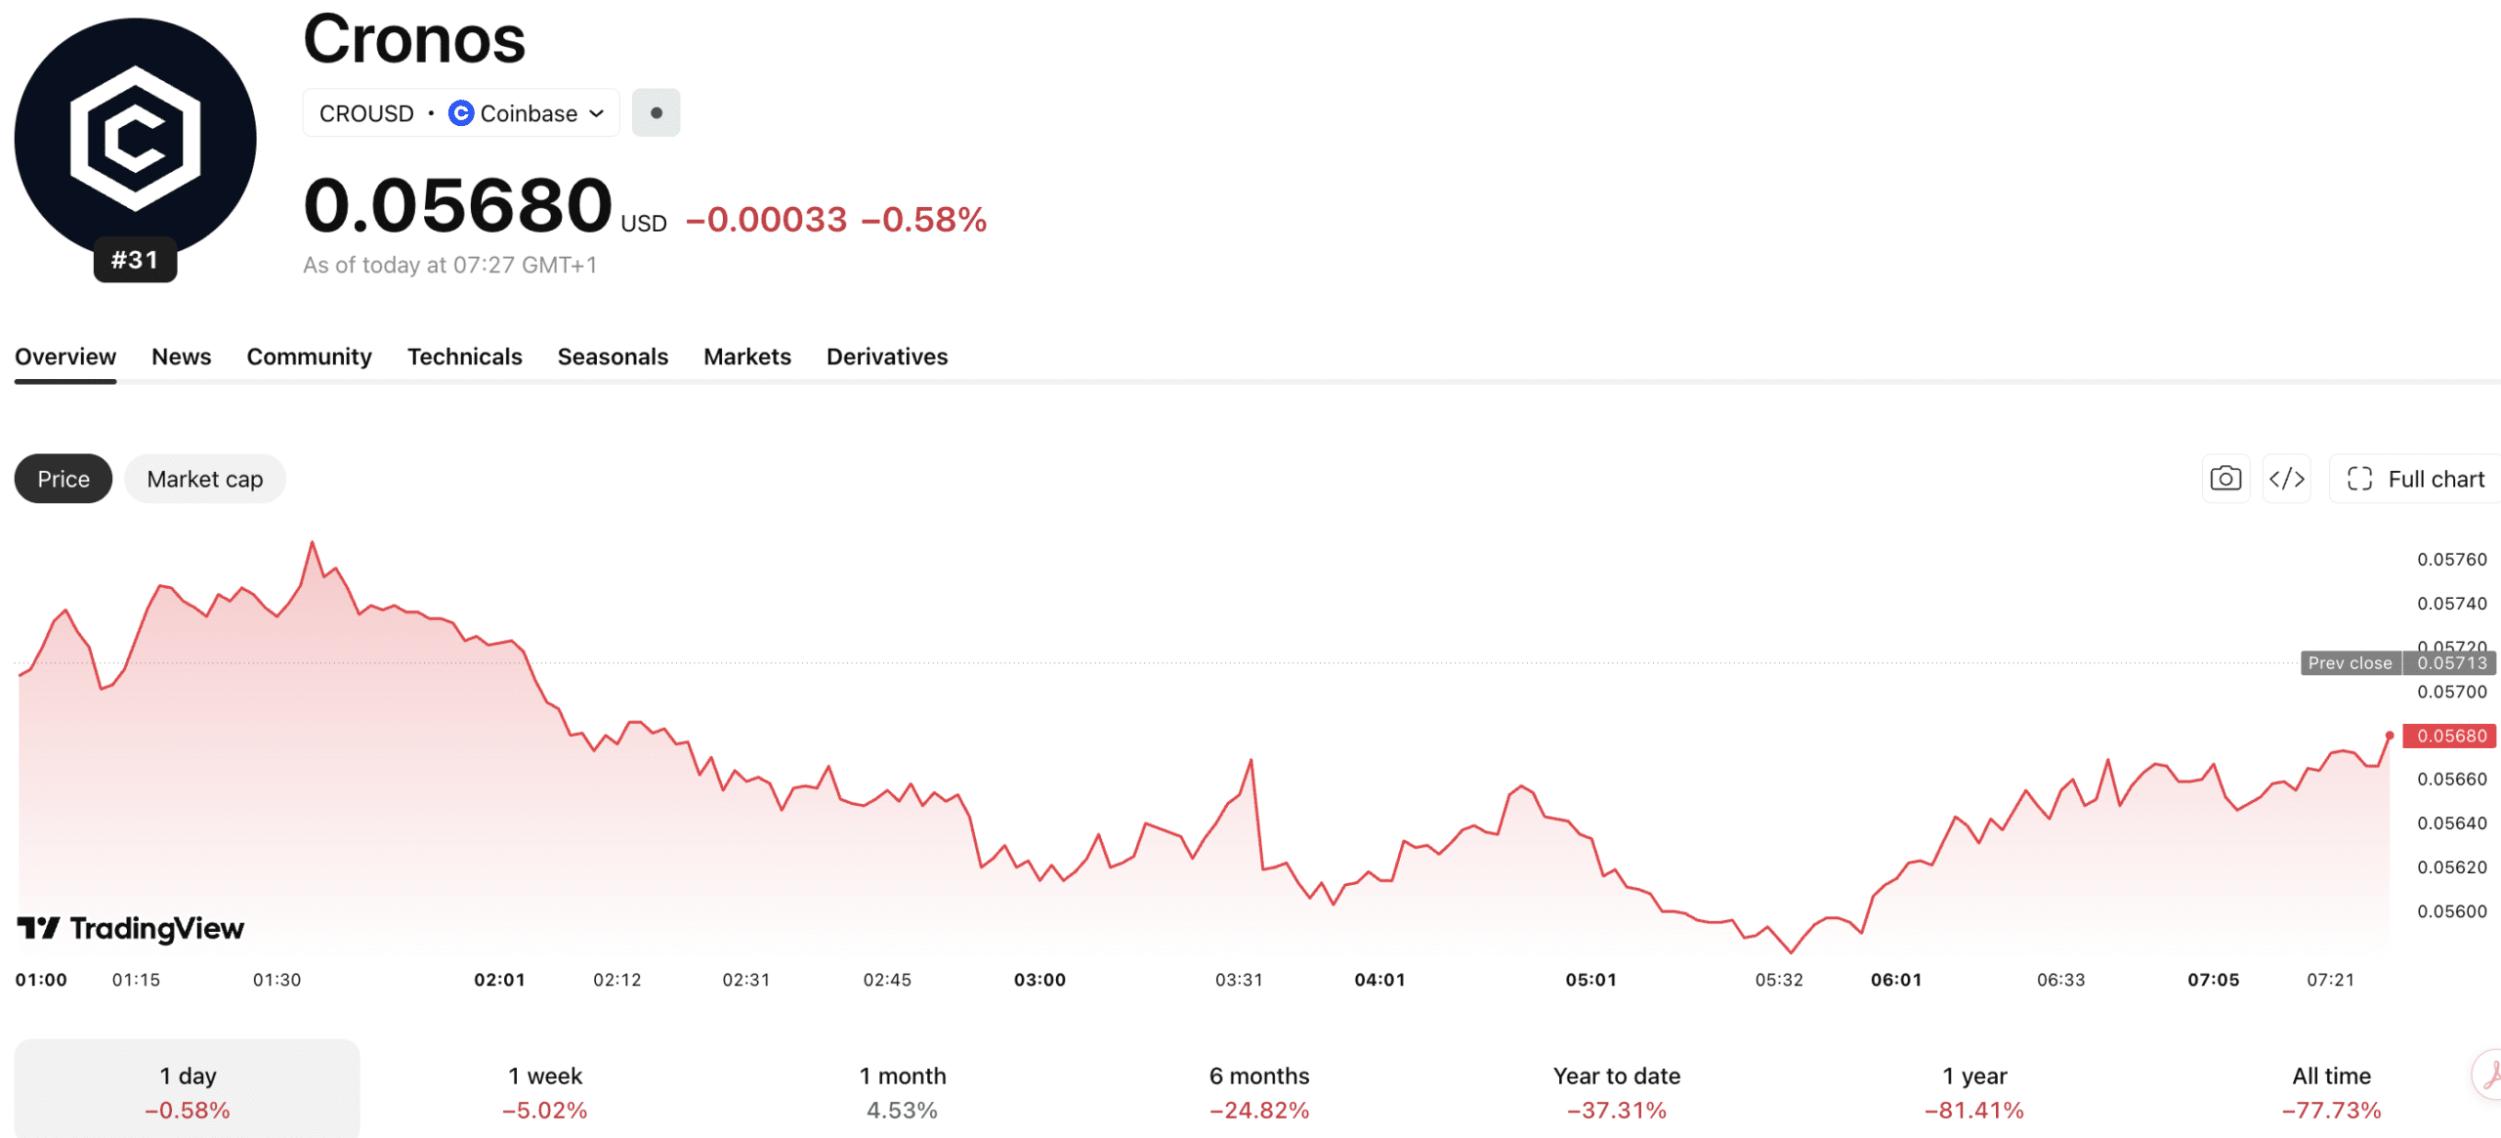Click the Prev close 0.05713 marker
The height and width of the screenshot is (1138, 2501).
(2398, 663)
